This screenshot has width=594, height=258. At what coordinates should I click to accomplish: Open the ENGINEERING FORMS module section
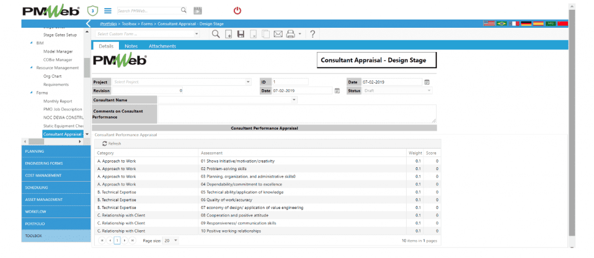(x=56, y=164)
